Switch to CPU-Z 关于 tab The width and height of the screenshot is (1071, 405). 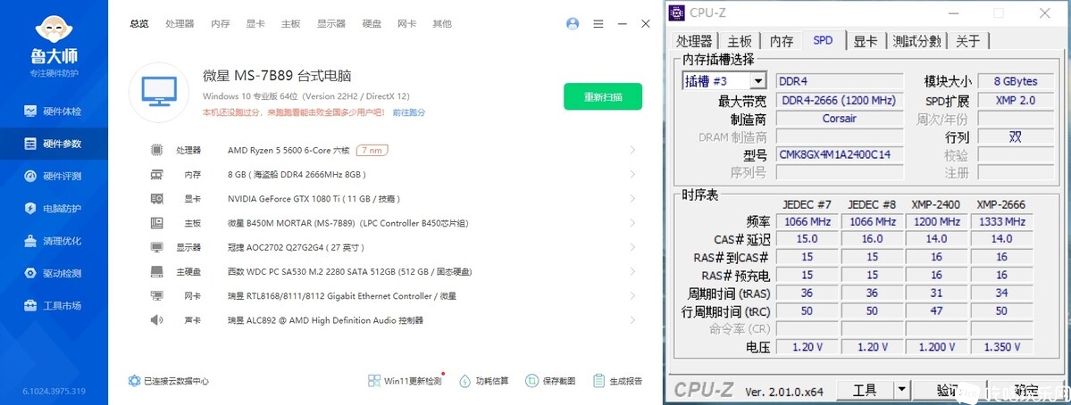pos(968,41)
